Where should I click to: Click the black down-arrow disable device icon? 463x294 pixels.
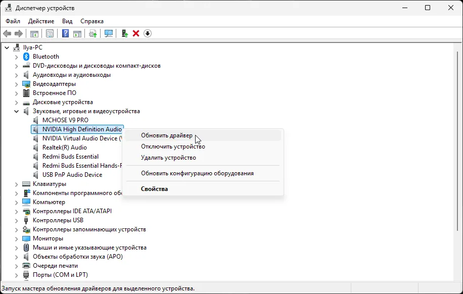point(148,33)
